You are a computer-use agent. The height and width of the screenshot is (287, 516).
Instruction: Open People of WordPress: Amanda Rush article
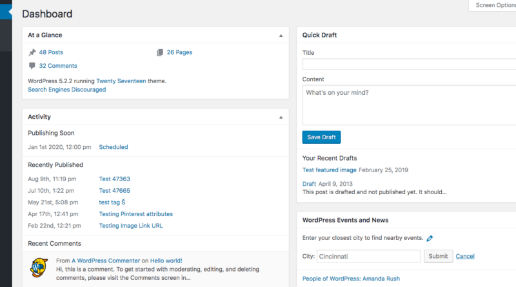coord(352,279)
